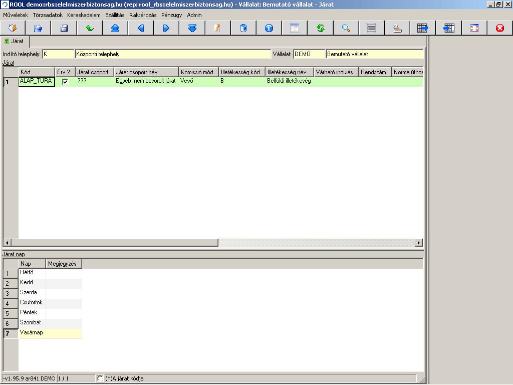This screenshot has height=385, width=513.
Task: Open the Raktározás menu
Action: click(143, 15)
